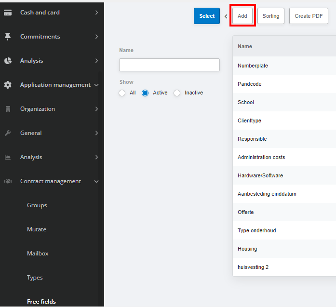
Task: Click the Contract management handshake icon
Action: (x=8, y=181)
